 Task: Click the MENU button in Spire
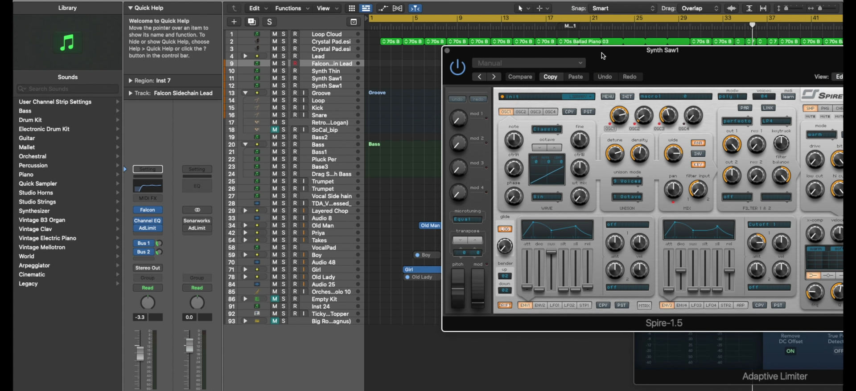click(x=608, y=96)
